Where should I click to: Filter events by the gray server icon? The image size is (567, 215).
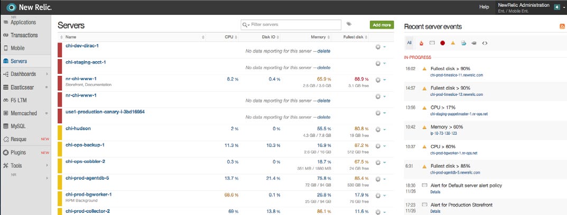(474, 43)
